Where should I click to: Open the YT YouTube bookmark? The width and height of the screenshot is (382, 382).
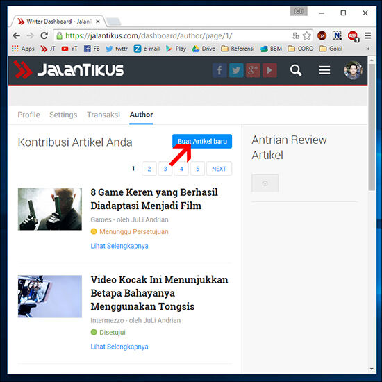click(69, 49)
